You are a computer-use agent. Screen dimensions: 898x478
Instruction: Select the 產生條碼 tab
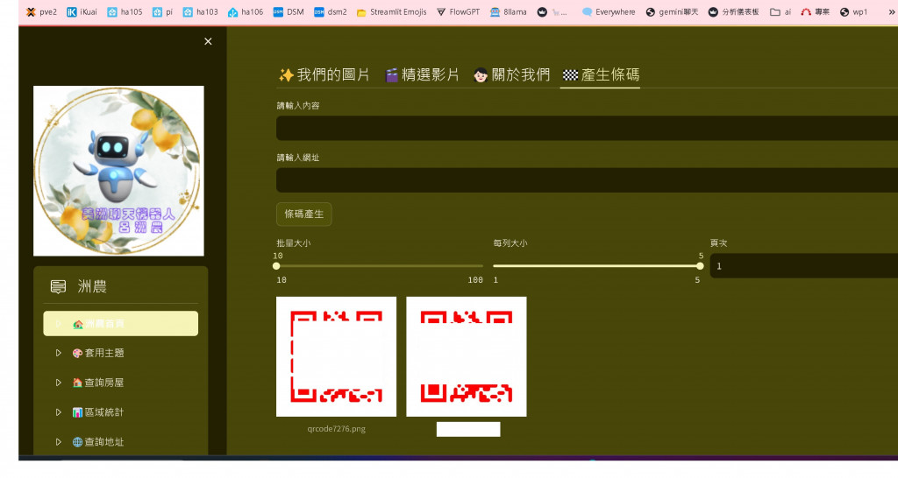(601, 75)
